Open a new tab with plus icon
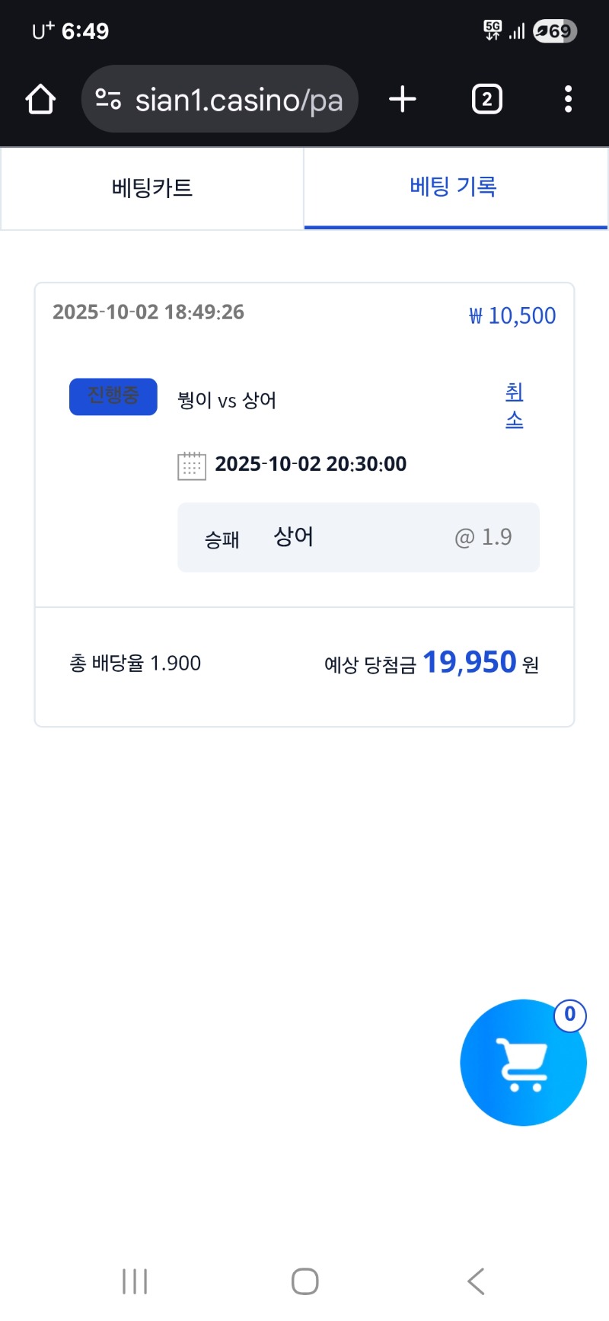 coord(403,100)
